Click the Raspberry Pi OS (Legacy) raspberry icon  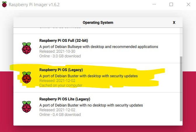27,77
